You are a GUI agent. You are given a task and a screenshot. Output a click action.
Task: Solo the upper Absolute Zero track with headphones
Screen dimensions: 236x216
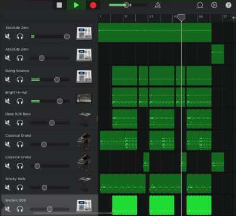20,37
